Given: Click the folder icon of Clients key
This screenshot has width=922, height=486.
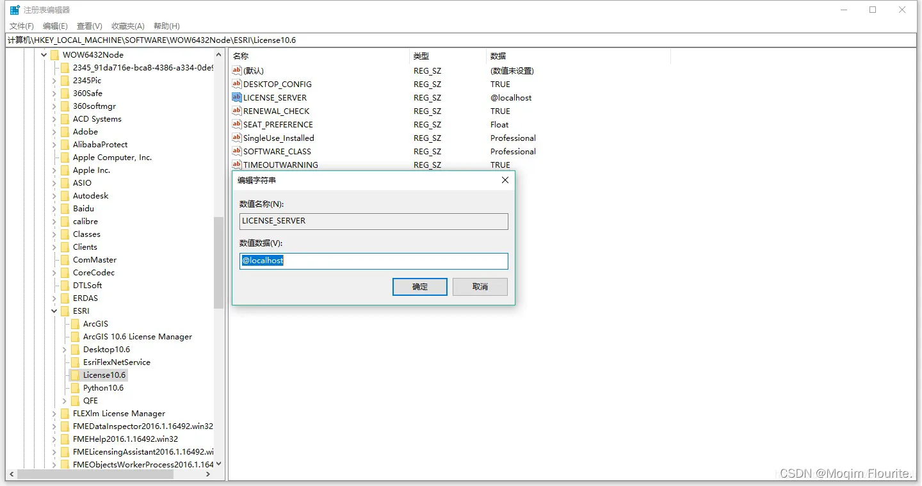Looking at the screenshot, I should 65,247.
